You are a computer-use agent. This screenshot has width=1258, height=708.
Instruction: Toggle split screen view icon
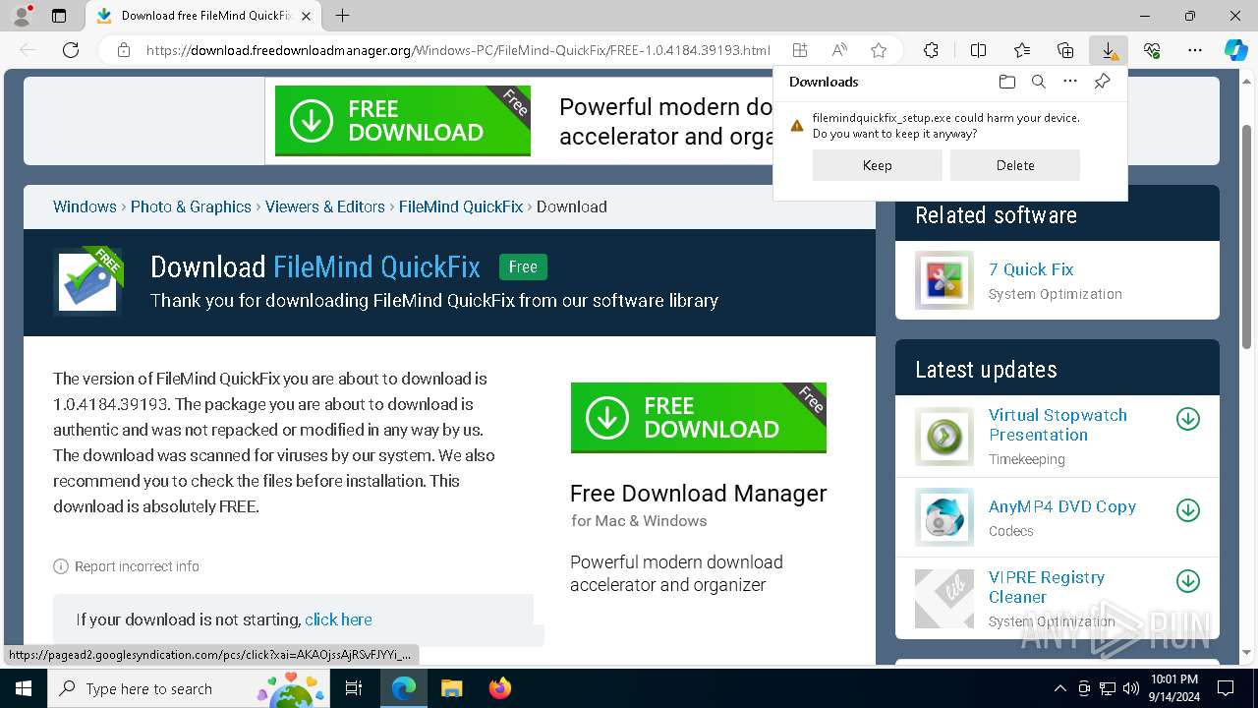click(x=978, y=50)
